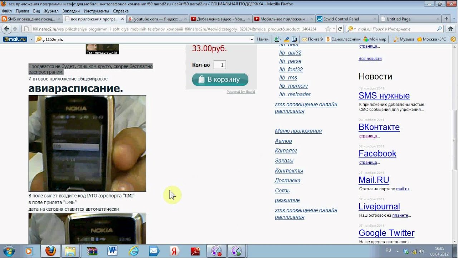Open the Доставка link

[x=287, y=181]
